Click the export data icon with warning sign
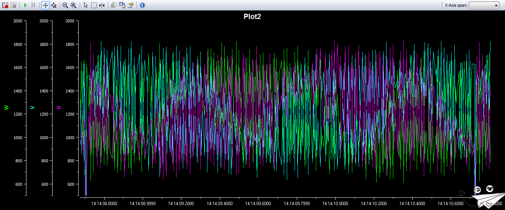505x210 pixels. [x=122, y=5]
